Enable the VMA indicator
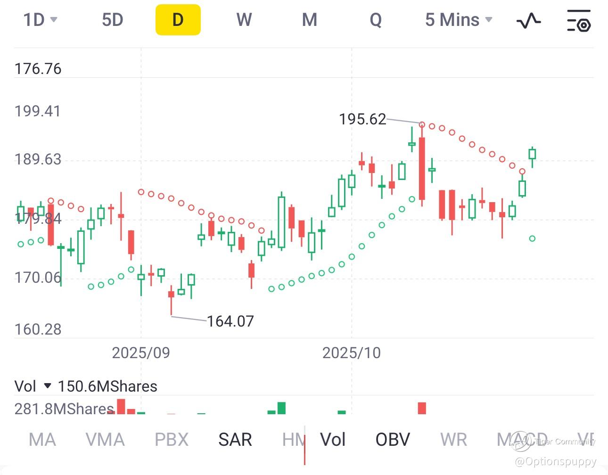 105,440
